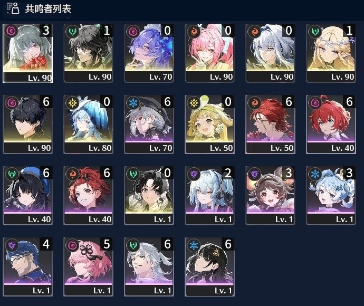Select blue-haired bearded man with sequence 4
This screenshot has width=364, height=306.
(27, 267)
